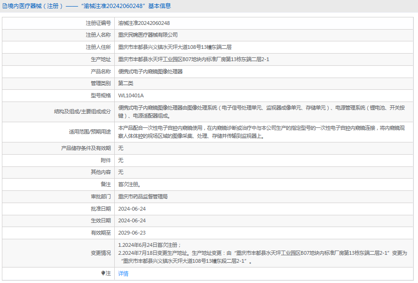
Task: Select the 无 value in the 产品储存条件及有效期 row
Action: pyautogui.click(x=121, y=148)
